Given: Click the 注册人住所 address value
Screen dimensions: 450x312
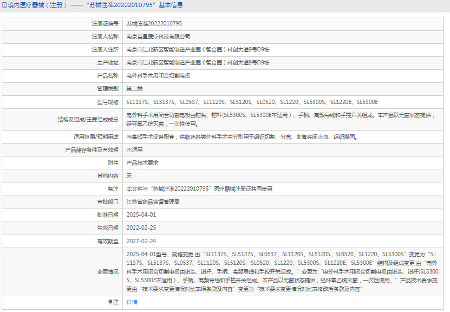Looking at the screenshot, I should pyautogui.click(x=198, y=50).
